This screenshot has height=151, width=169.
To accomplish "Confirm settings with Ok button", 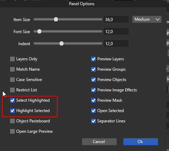I will (x=141, y=142).
